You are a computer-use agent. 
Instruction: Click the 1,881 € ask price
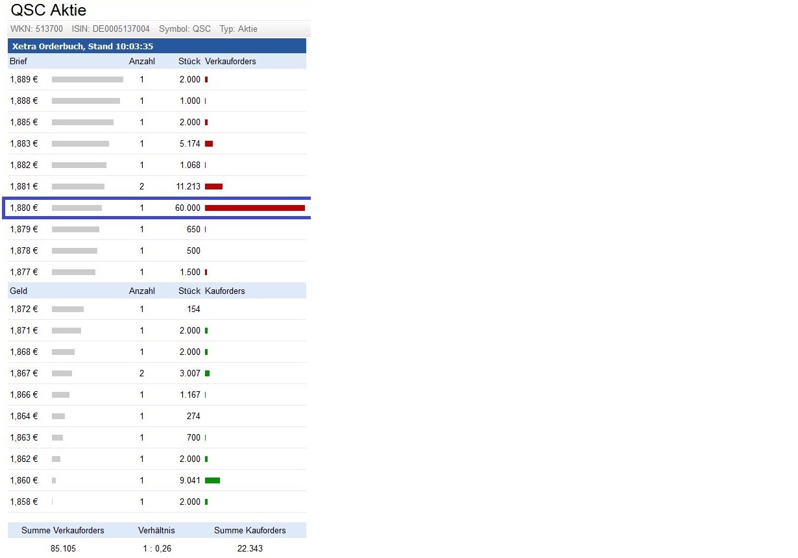pos(24,187)
